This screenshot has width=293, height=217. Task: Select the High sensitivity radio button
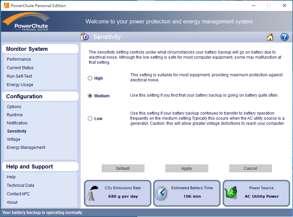pos(90,78)
